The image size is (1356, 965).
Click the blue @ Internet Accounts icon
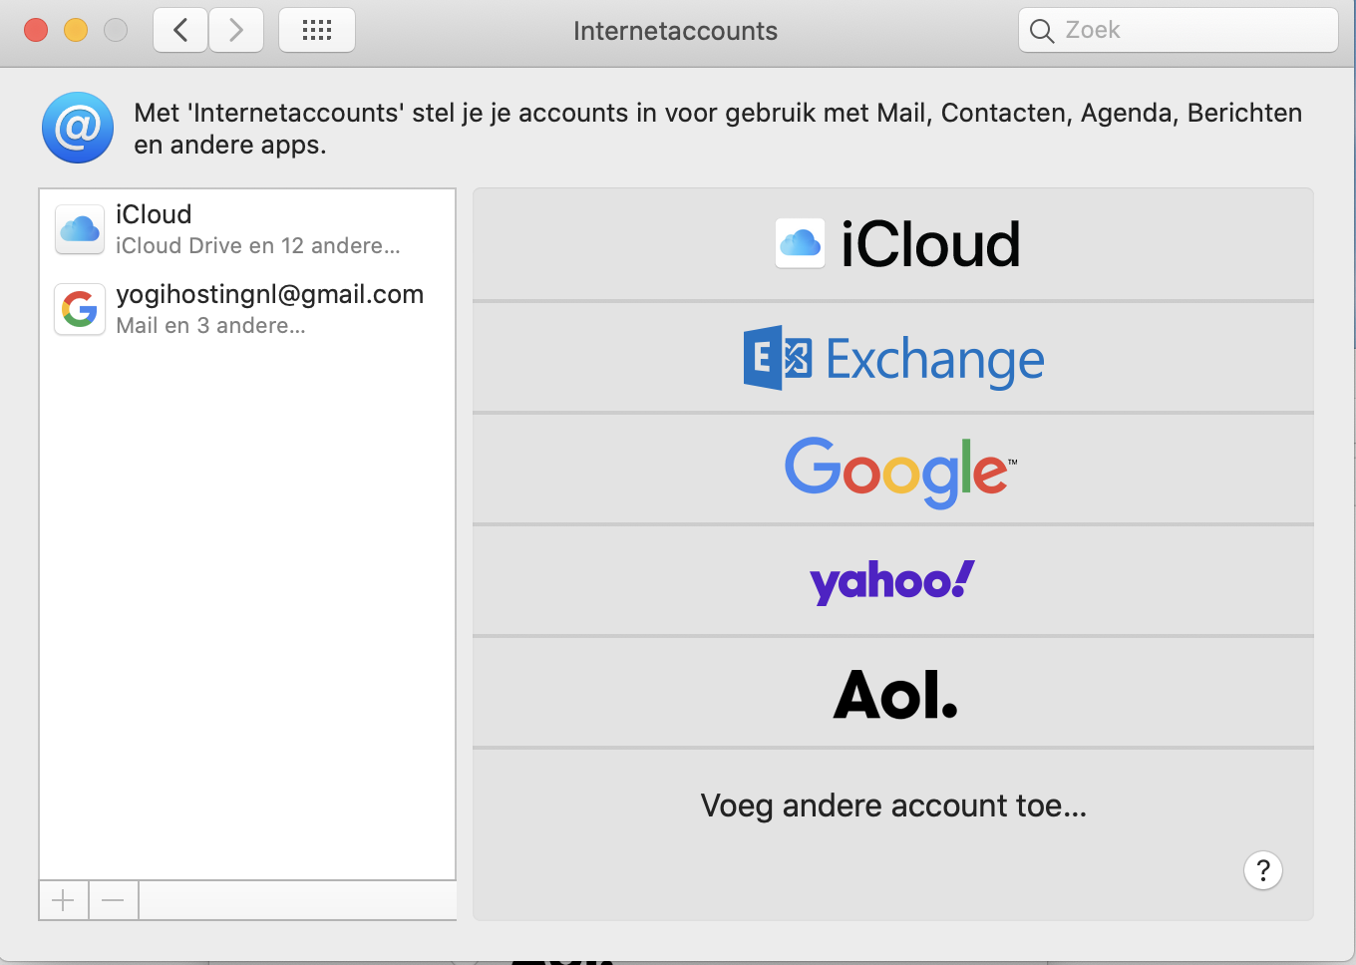coord(78,128)
